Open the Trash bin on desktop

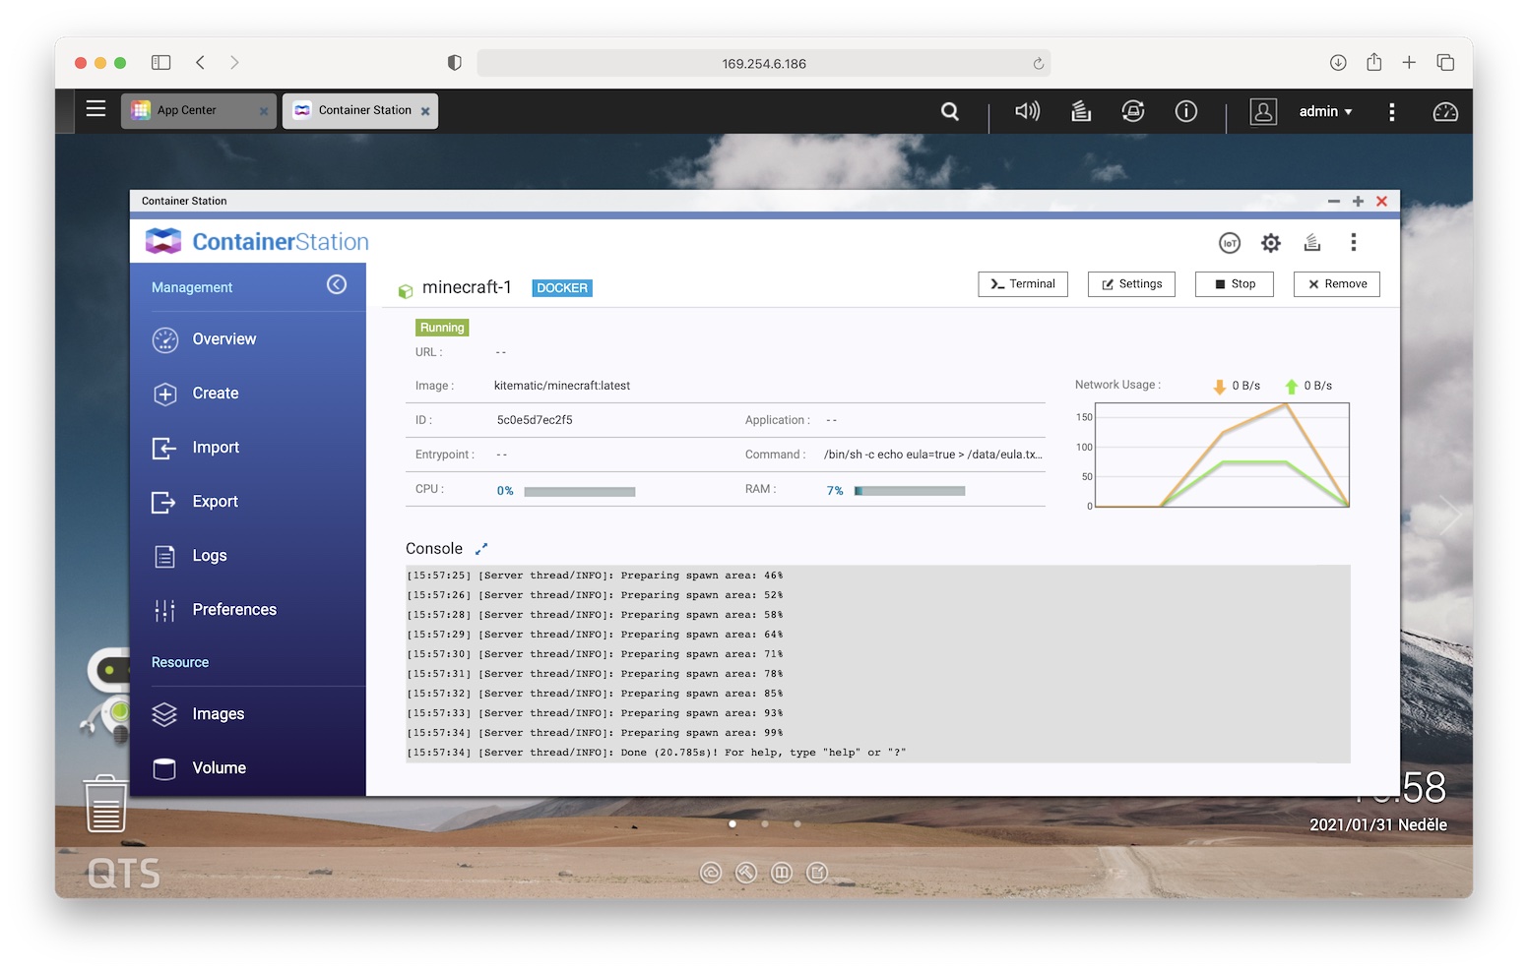[x=105, y=804]
